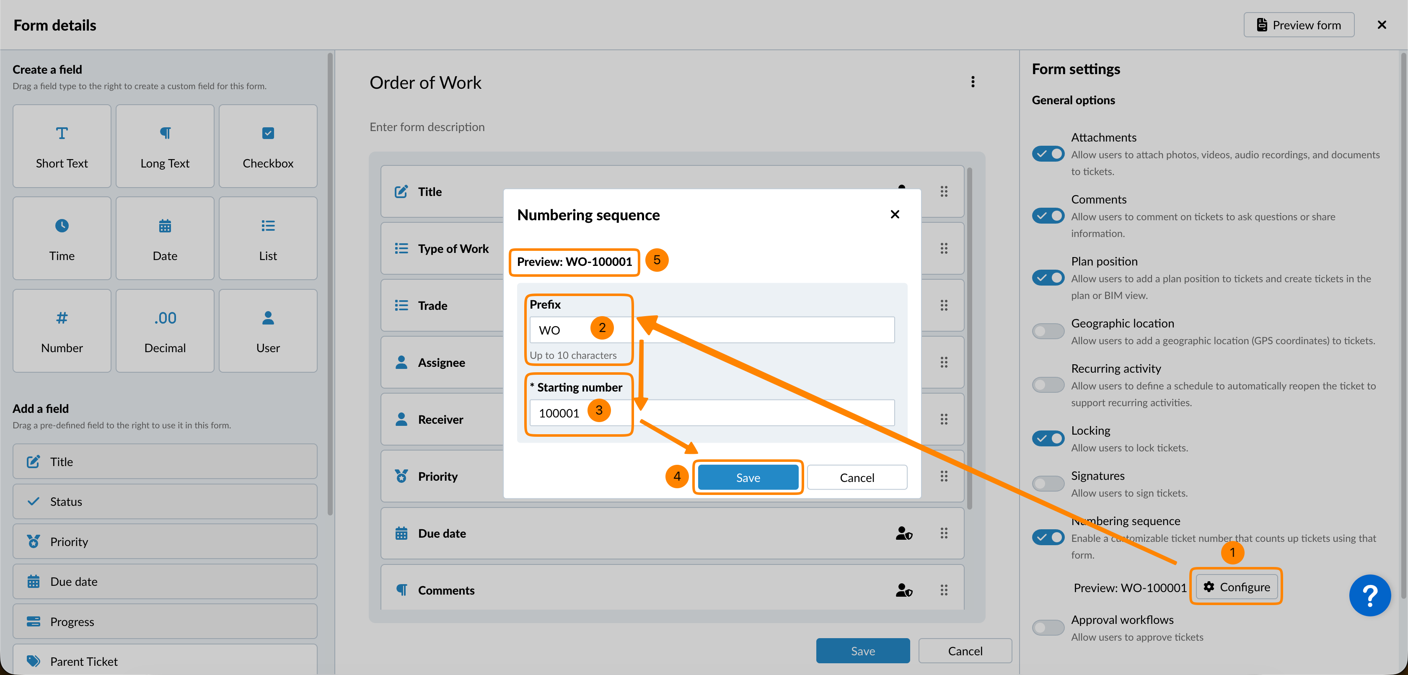Screen dimensions: 1408x675
Task: Click the Short Text field type icon
Action: pos(62,133)
